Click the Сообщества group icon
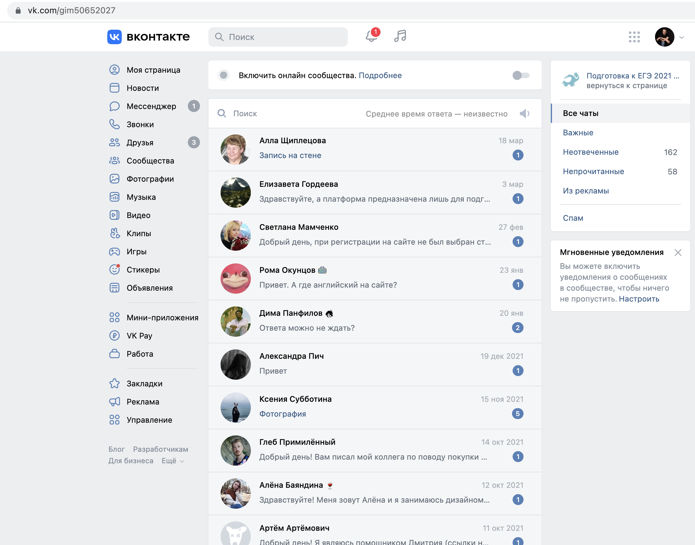695x545 pixels. 114,160
